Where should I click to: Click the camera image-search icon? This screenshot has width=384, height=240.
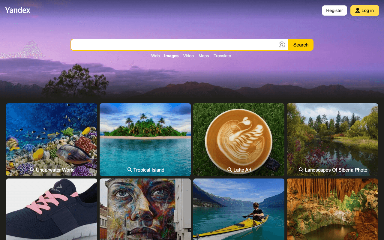pos(281,45)
